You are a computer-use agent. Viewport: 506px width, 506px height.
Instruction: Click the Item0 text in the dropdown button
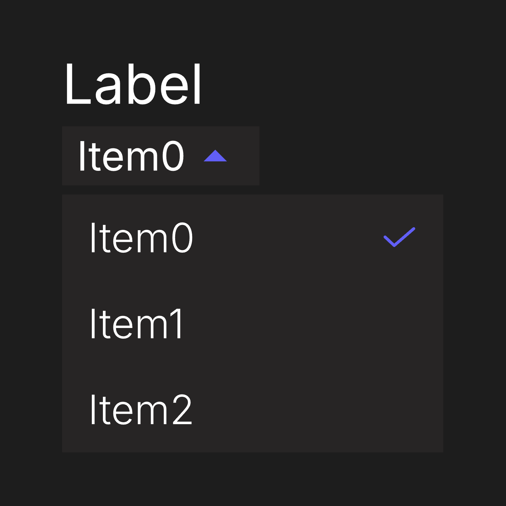(131, 156)
